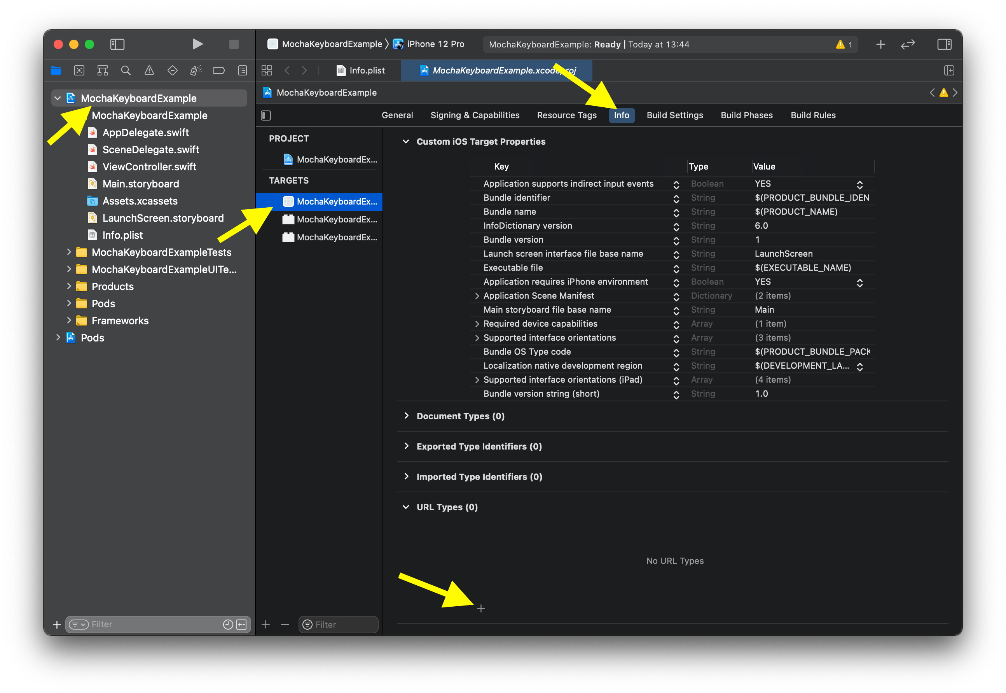
Task: Open key stepper for Bundle identifier row
Action: click(676, 198)
